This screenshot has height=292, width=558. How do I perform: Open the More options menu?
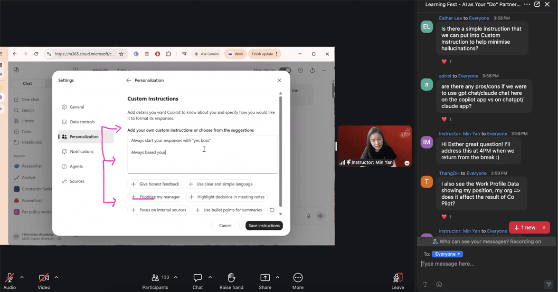pyautogui.click(x=298, y=281)
